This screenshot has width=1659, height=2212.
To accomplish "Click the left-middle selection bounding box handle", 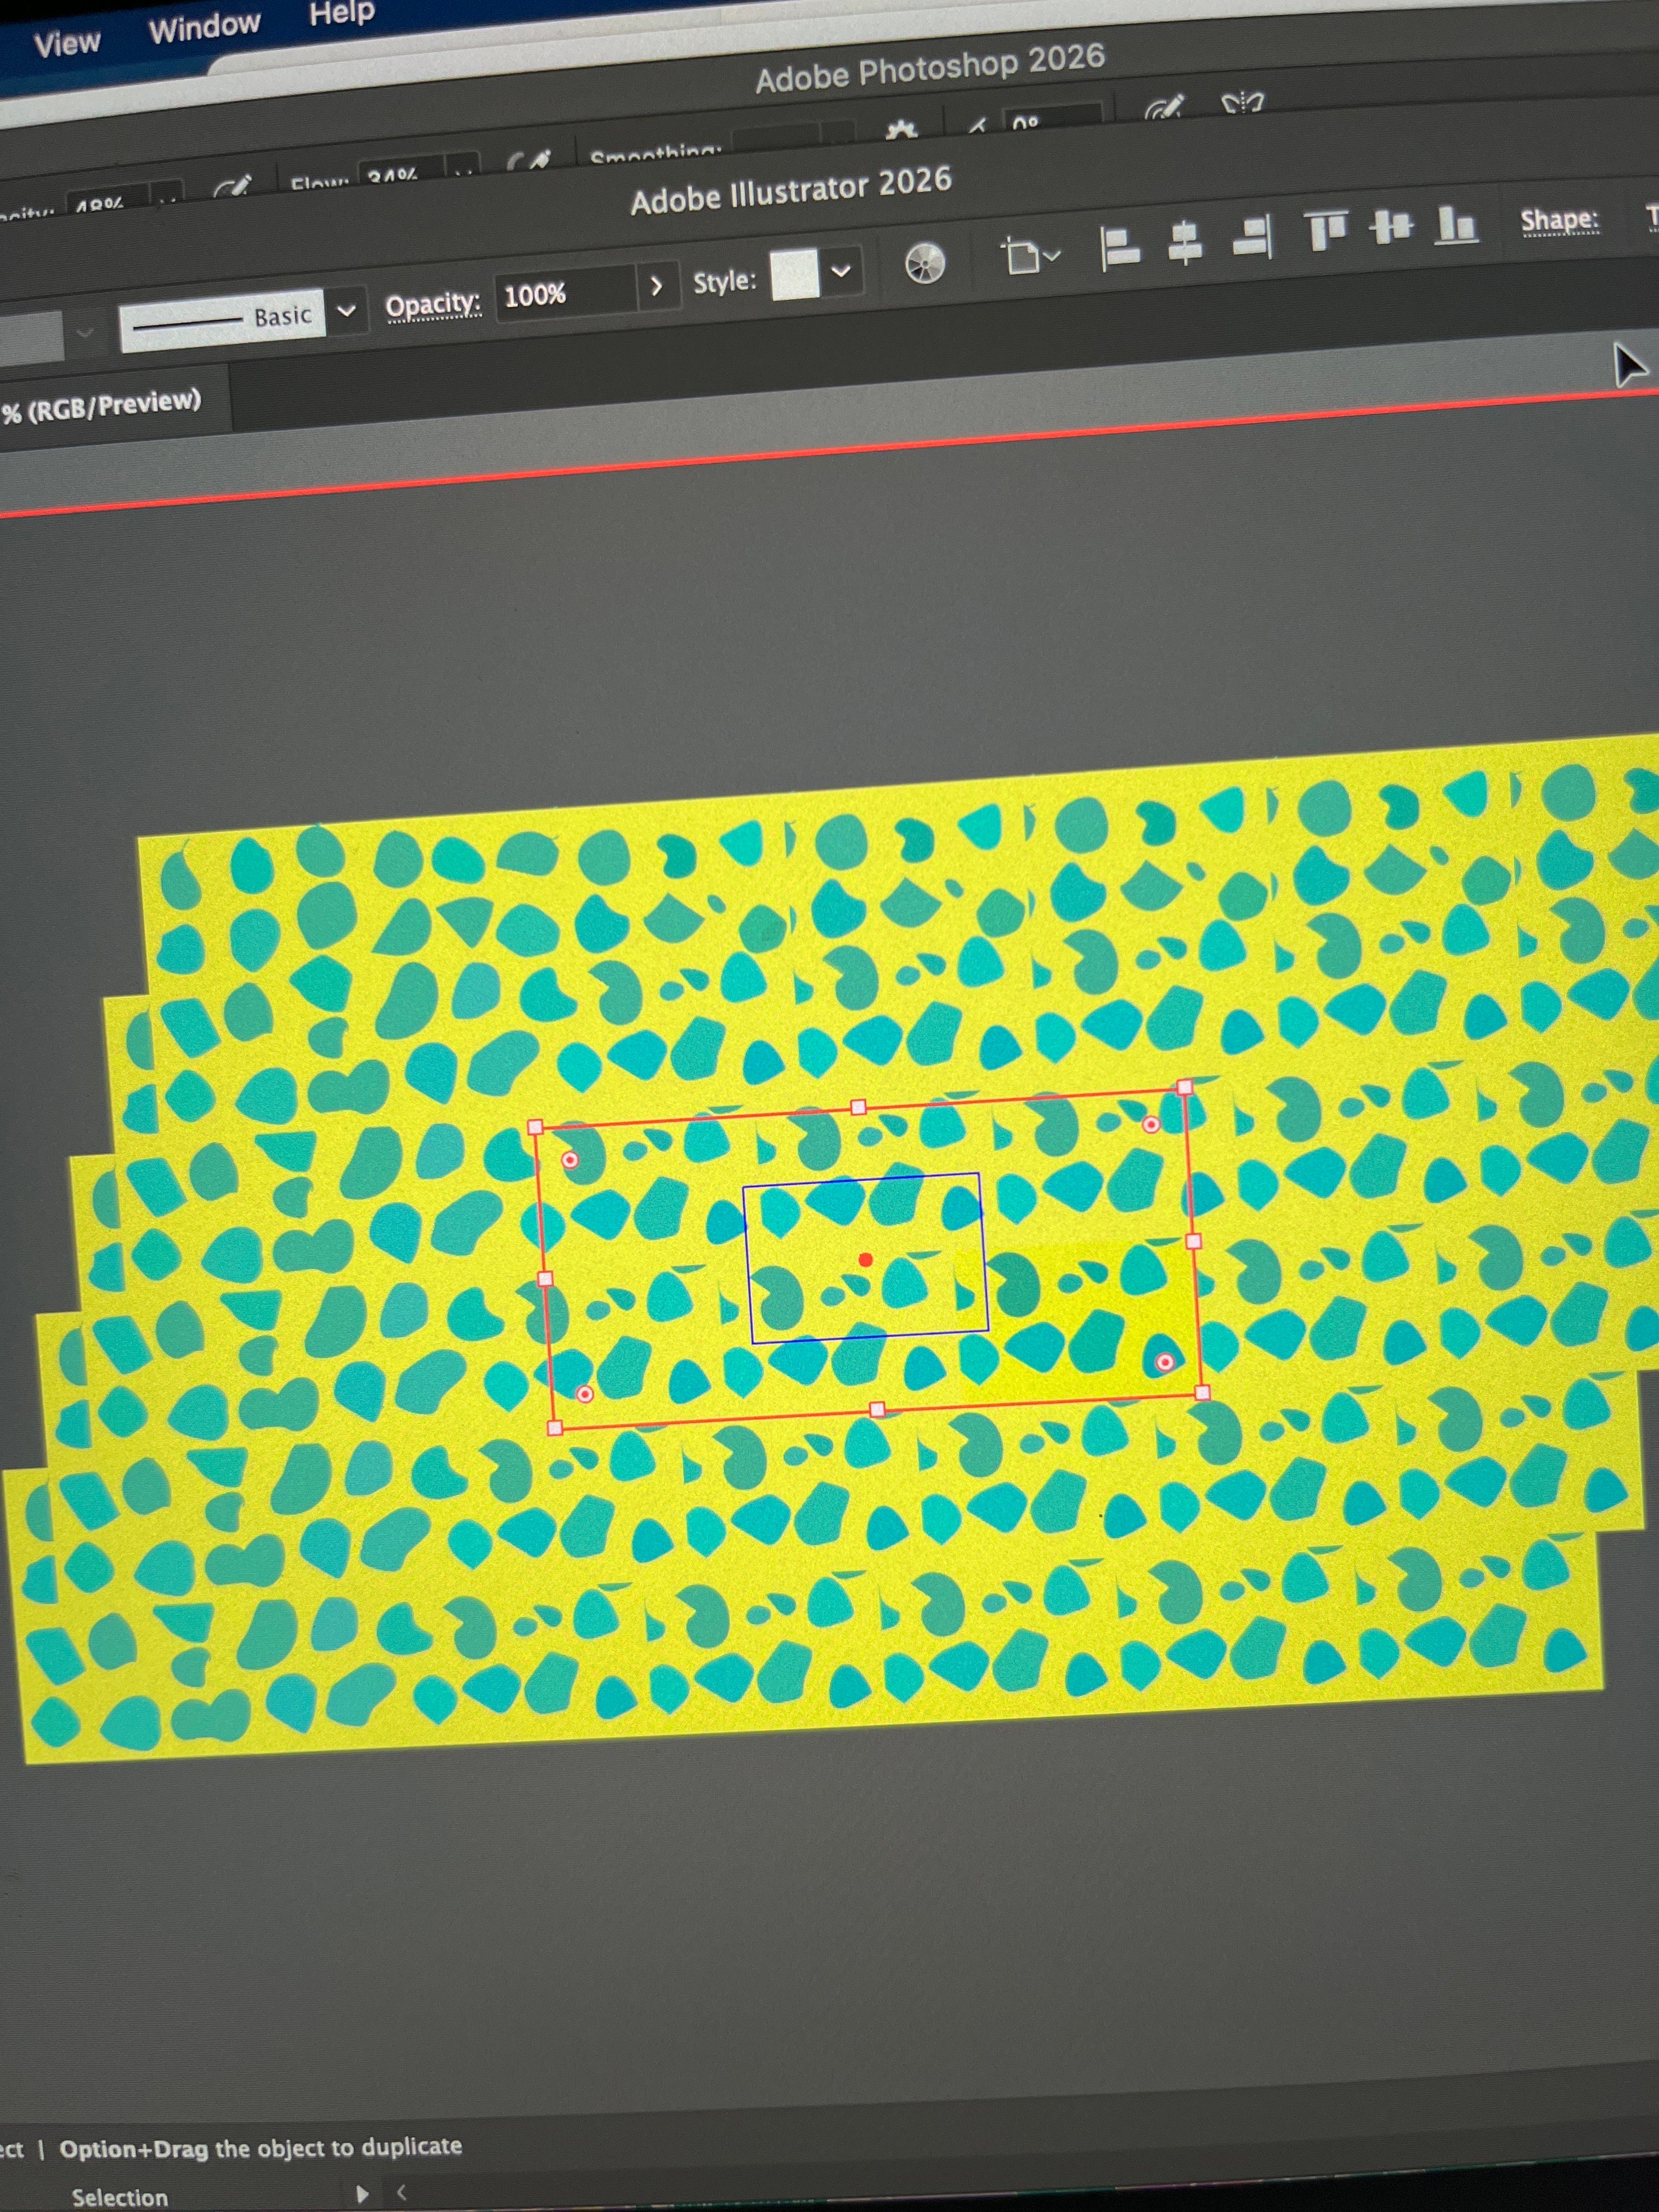I will click(x=545, y=1278).
